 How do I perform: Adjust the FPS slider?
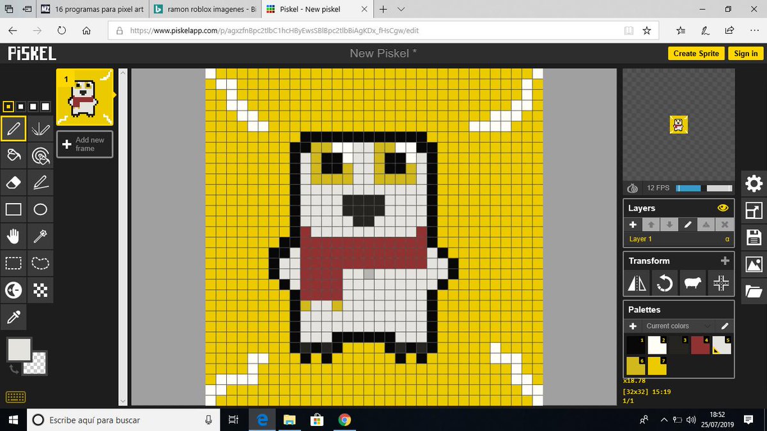[x=704, y=188]
